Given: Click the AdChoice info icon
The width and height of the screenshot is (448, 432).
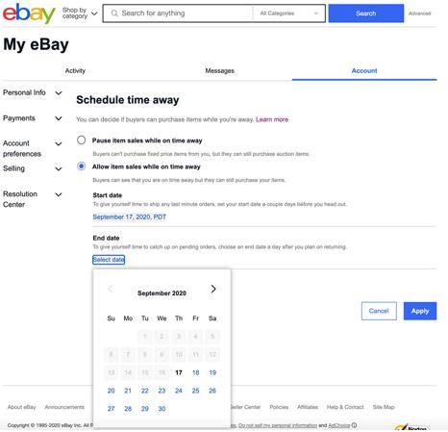Looking at the screenshot, I should 354,425.
